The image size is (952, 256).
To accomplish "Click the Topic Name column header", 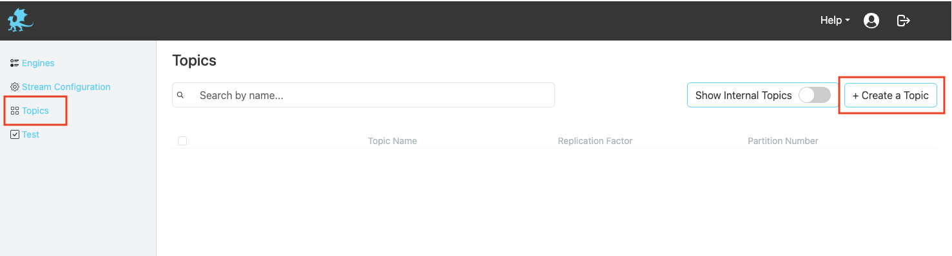I will tap(393, 141).
